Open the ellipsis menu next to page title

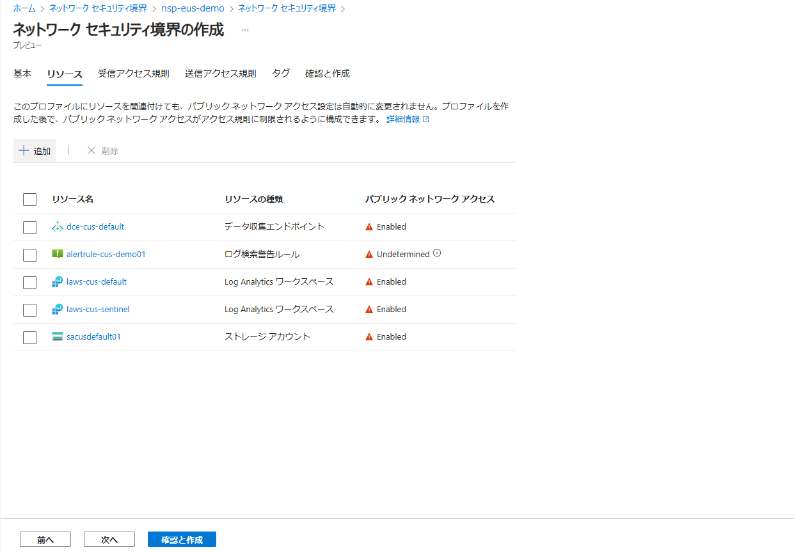point(245,30)
